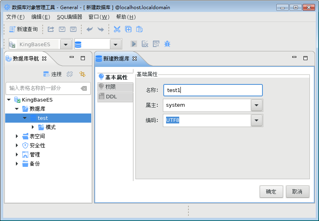Click the copy icon in the toolbar

128,29
